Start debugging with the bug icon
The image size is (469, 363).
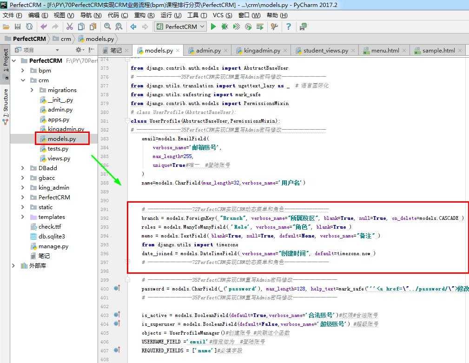coord(225,27)
